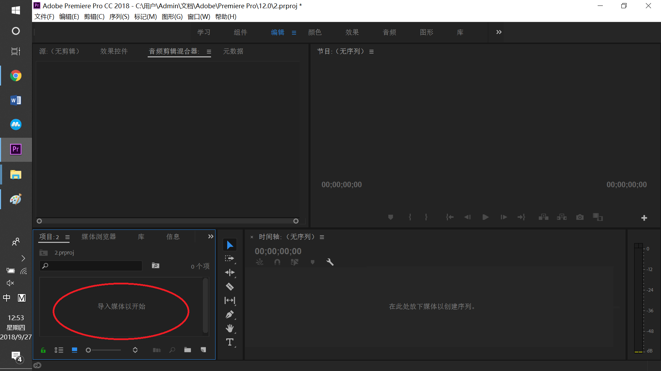Toggle project lock icon
Image resolution: width=661 pixels, height=371 pixels.
(x=43, y=350)
